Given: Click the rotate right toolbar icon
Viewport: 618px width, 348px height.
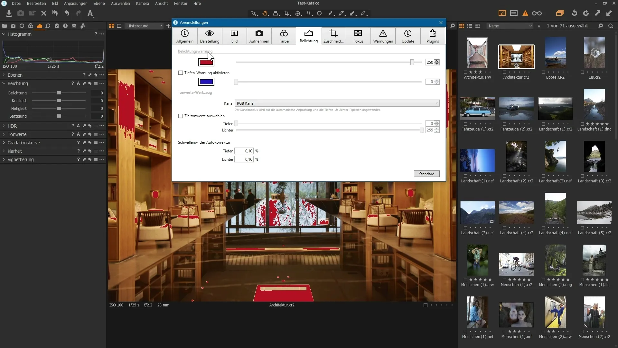Looking at the screenshot, I should 586,13.
